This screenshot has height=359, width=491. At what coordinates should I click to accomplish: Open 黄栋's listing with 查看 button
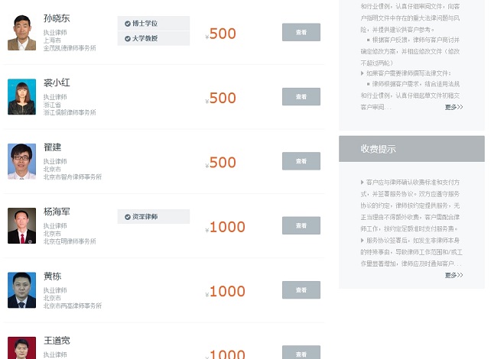(x=301, y=290)
